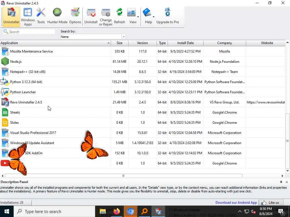Open the Search by Name combo box
Viewport: 290px width, 217px height.
93,36
